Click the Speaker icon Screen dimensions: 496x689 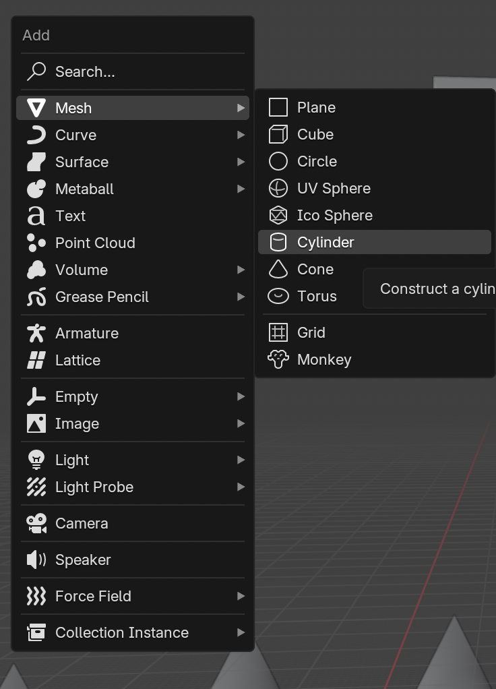[36, 560]
